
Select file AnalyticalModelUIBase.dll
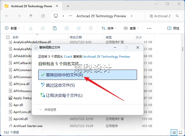pos(32,42)
